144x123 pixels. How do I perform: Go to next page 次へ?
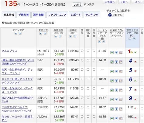click(x=138, y=2)
